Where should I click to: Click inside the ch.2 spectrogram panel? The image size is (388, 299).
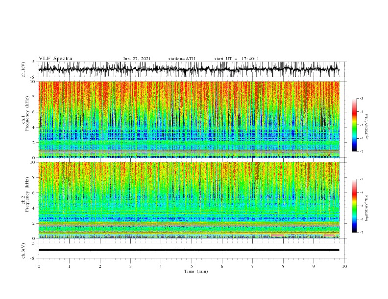point(189,200)
